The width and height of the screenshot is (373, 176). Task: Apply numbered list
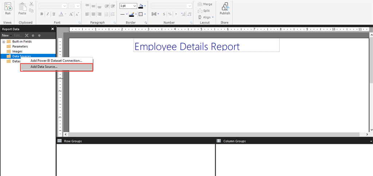[113, 14]
